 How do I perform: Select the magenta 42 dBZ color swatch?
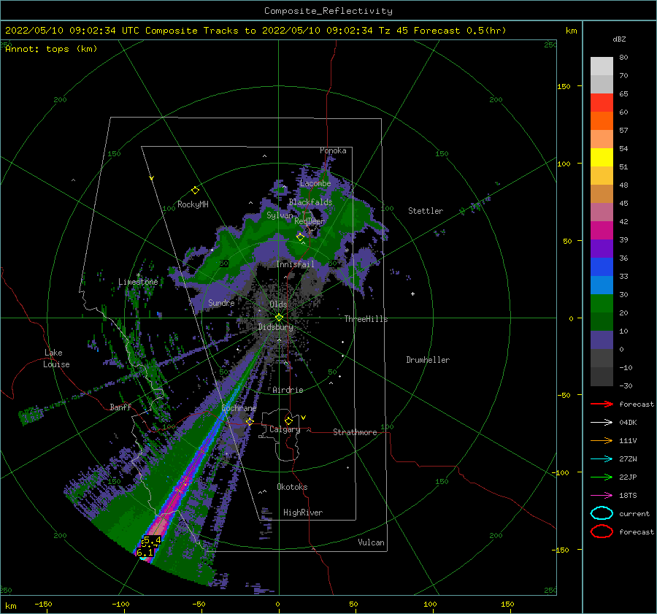click(602, 230)
